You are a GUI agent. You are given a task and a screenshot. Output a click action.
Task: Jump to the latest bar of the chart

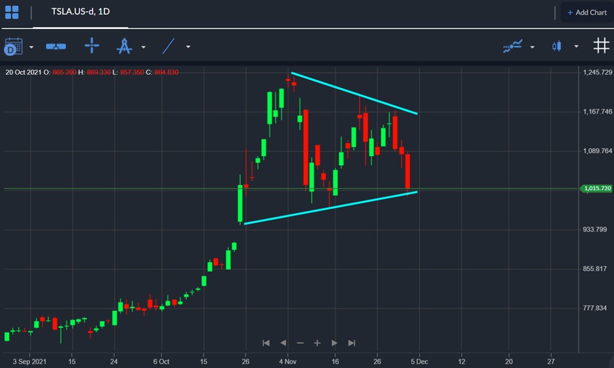(x=352, y=343)
